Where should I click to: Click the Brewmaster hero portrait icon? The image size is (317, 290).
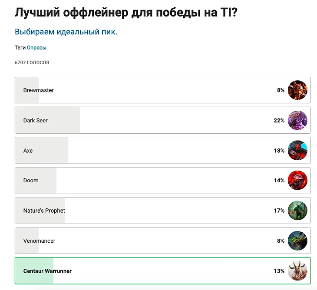click(297, 90)
